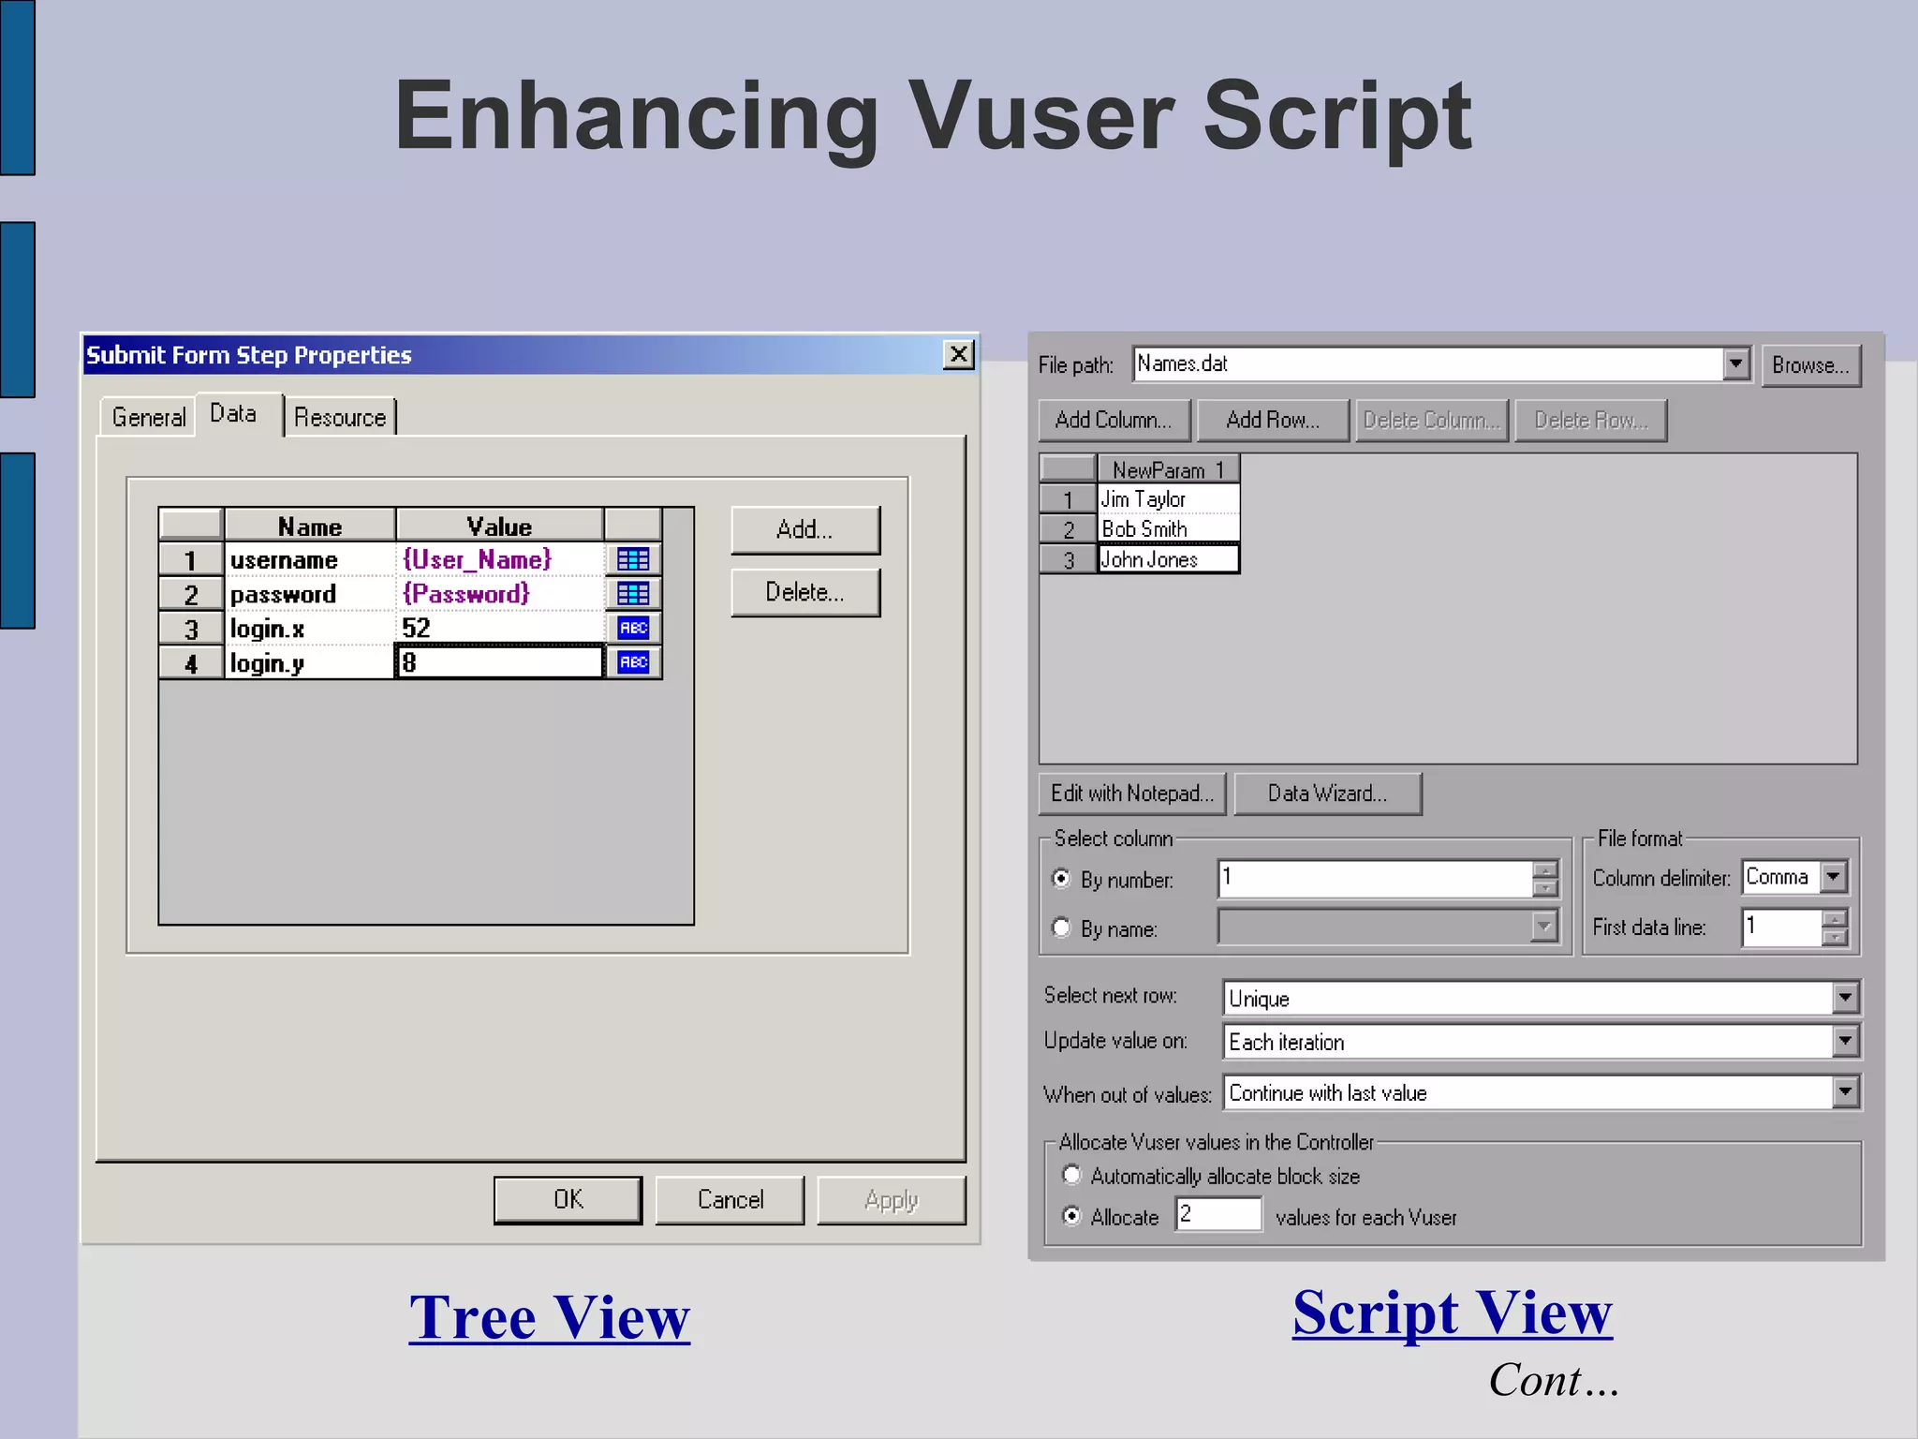Screen dimensions: 1918x1439
Task: Expand the Select next row dropdown
Action: click(x=1845, y=998)
